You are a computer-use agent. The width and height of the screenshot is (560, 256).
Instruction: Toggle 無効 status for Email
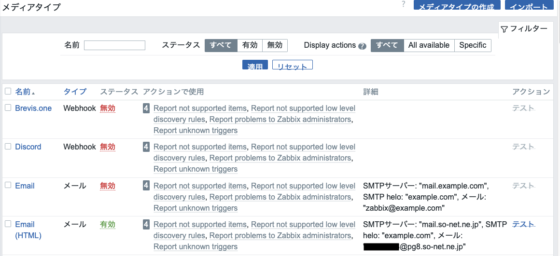click(x=108, y=186)
